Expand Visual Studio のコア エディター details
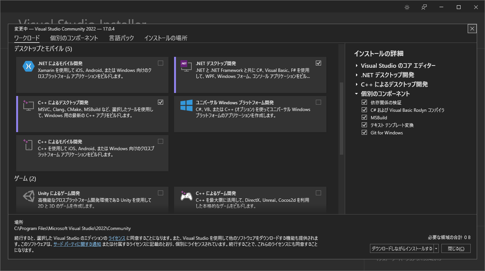The height and width of the screenshot is (271, 485). point(356,65)
